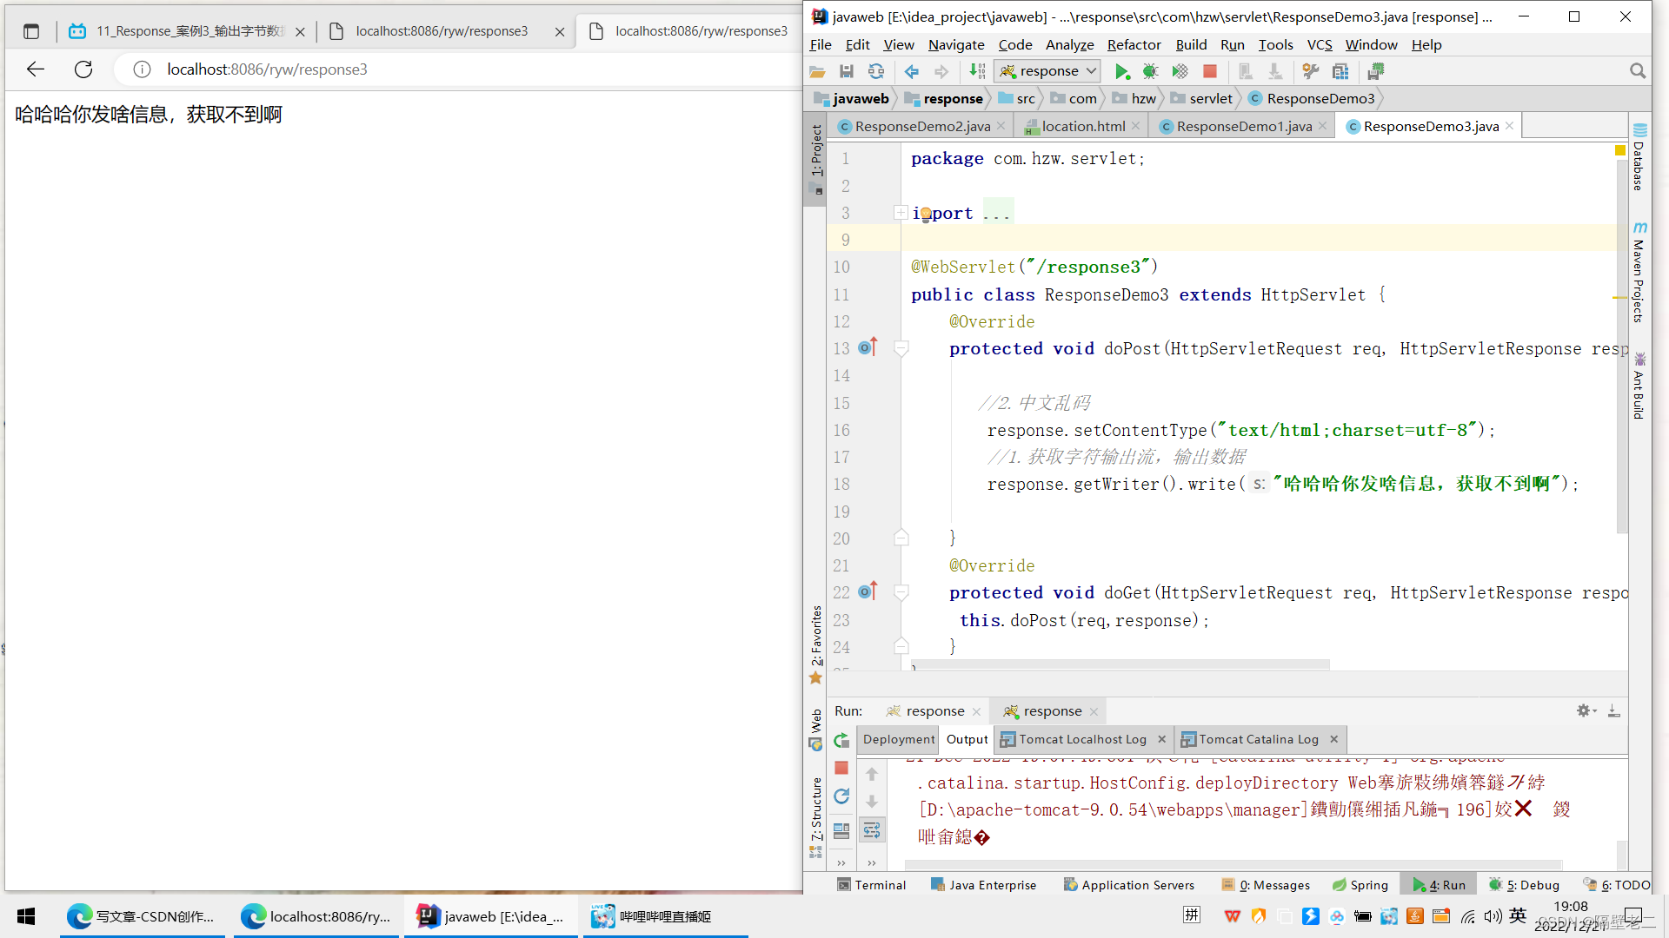Screen dimensions: 1669x938
Task: Click the Update application icon in the Run panel
Action: point(841,796)
